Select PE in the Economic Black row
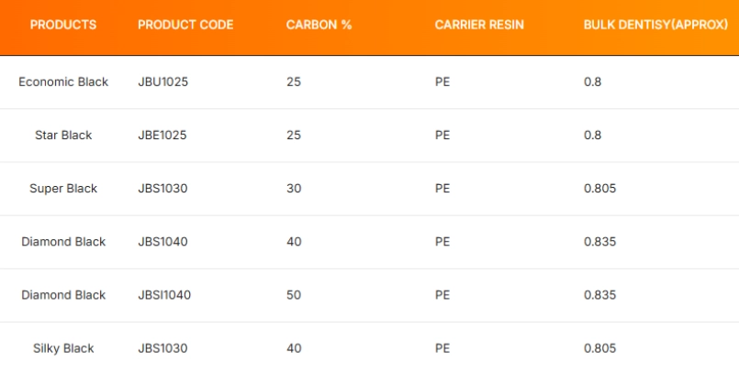739x372 pixels. click(x=442, y=82)
